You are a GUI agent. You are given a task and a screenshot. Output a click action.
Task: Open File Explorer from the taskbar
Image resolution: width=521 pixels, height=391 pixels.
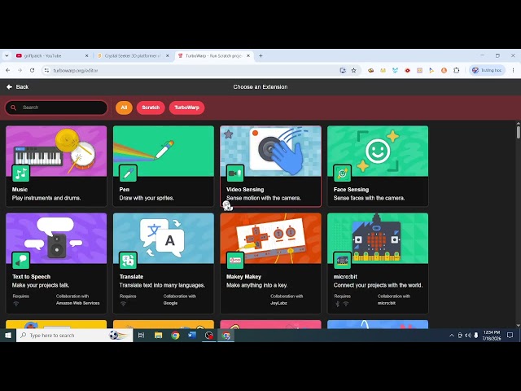tap(158, 335)
